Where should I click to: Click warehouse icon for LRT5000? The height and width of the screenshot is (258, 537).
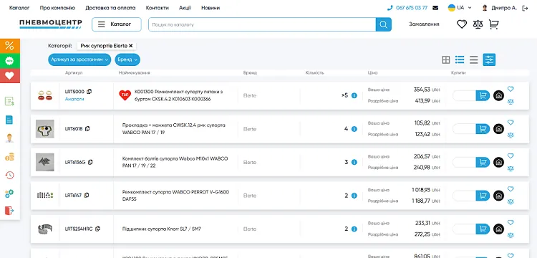coord(498,95)
